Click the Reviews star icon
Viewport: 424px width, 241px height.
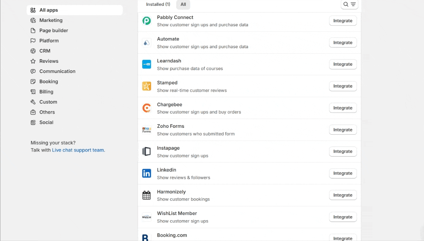click(x=33, y=61)
